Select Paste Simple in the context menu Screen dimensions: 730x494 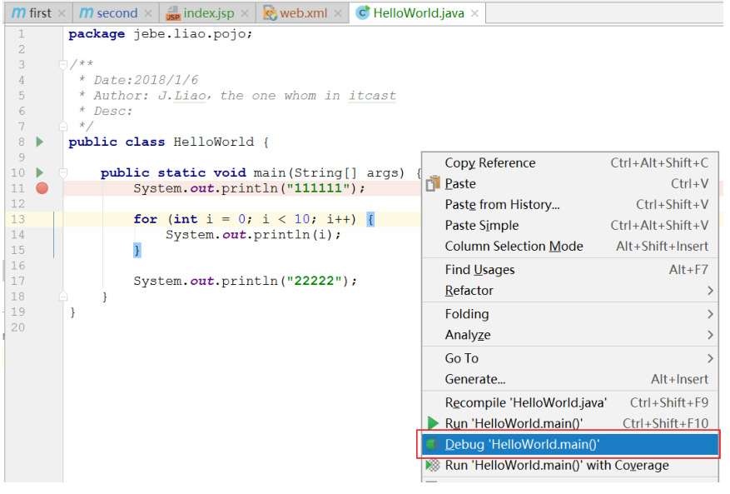point(570,226)
